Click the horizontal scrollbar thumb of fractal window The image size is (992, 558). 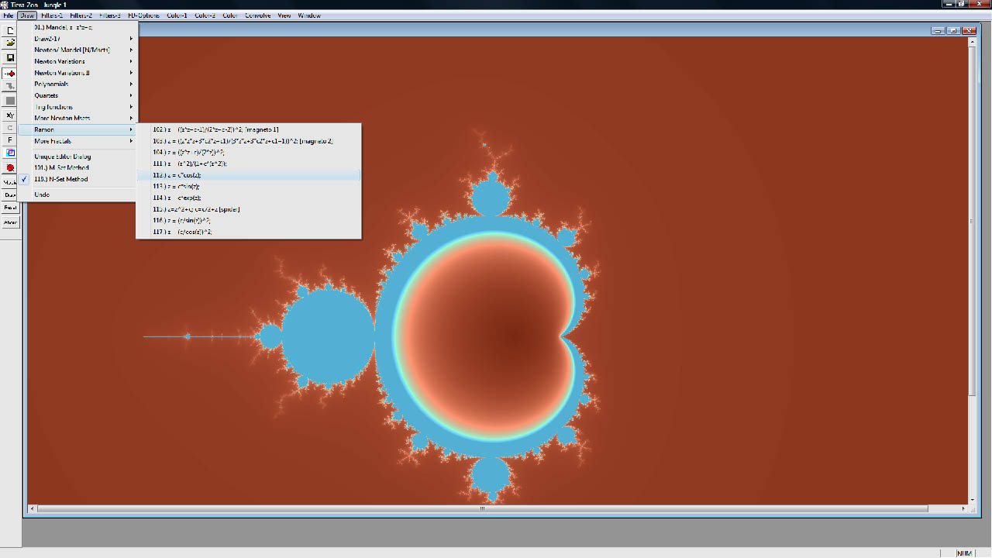tap(482, 509)
